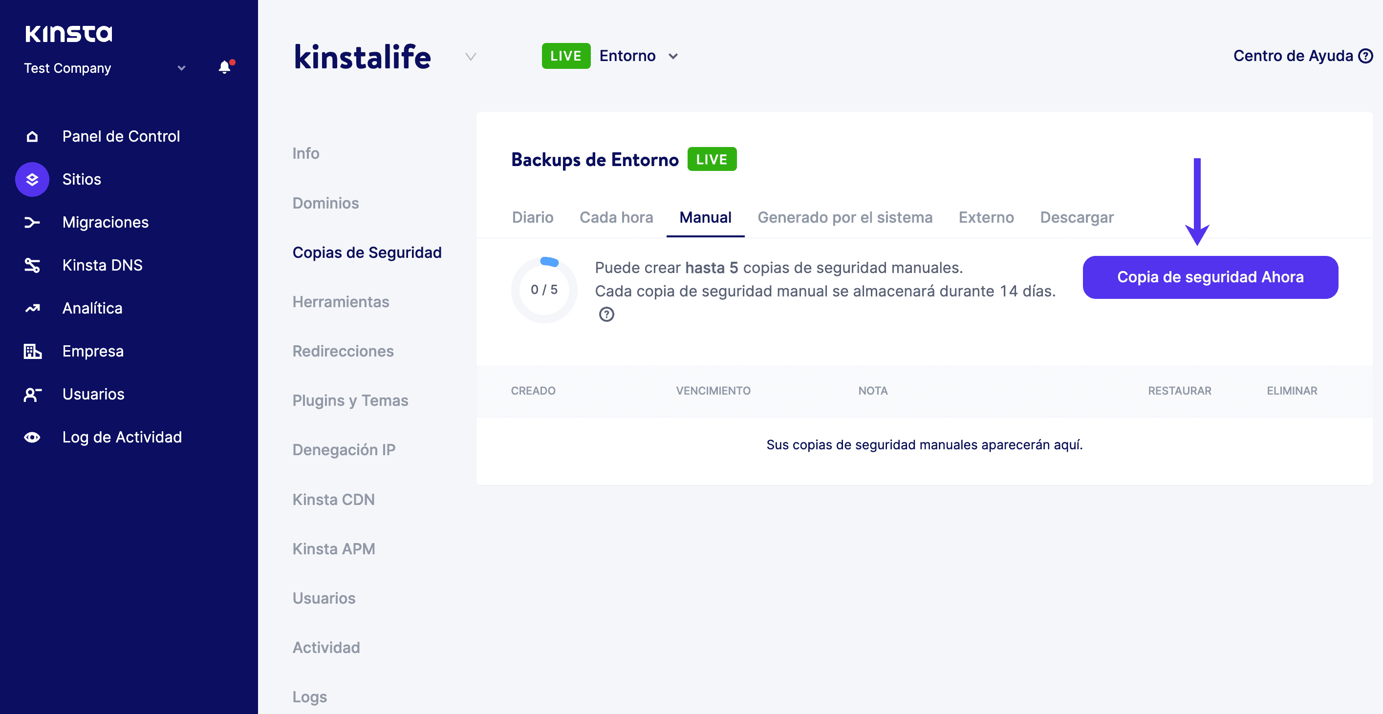Open help tooltip below backup storage text

[606, 315]
